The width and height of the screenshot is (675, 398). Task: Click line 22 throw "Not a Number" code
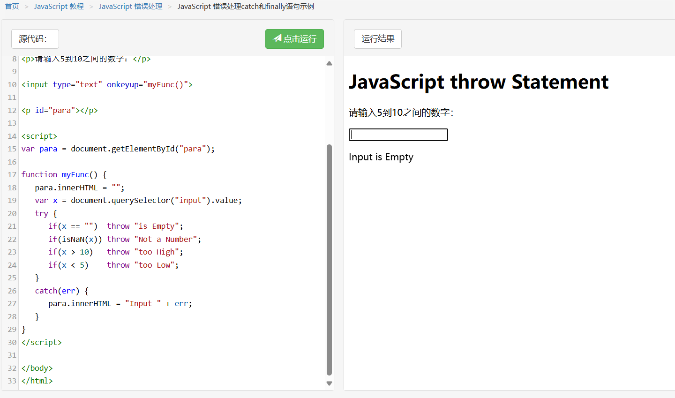125,239
